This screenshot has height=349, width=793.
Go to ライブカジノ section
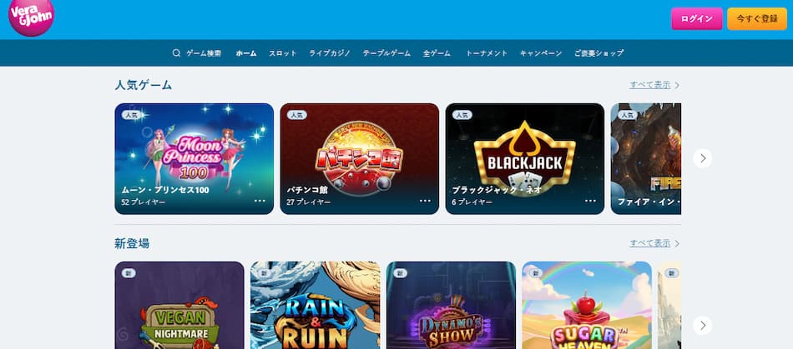coord(330,53)
